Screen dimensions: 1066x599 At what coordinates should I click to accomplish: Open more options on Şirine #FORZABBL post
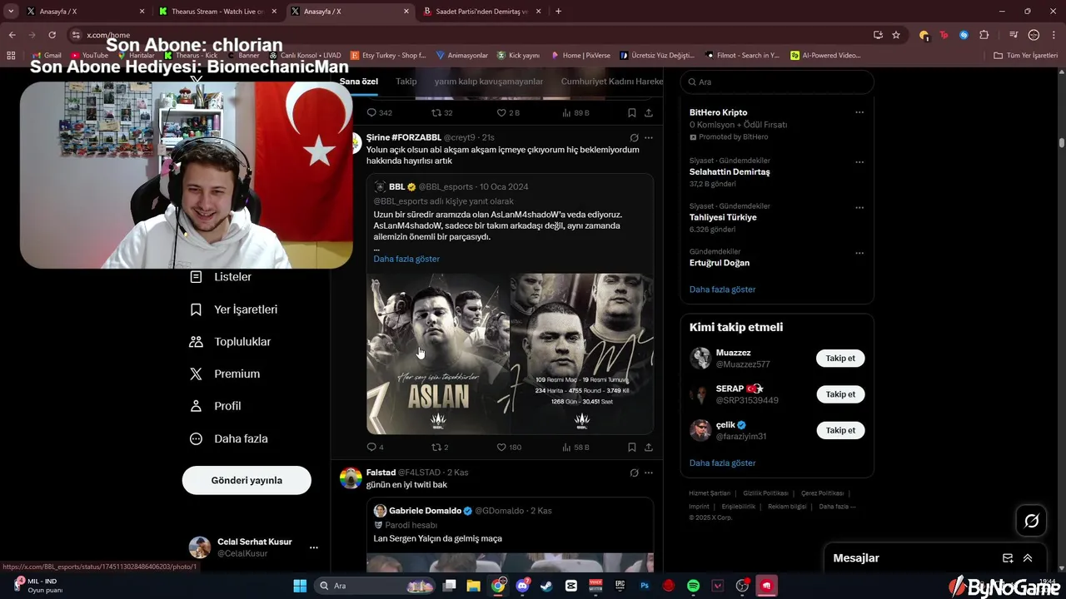649,137
